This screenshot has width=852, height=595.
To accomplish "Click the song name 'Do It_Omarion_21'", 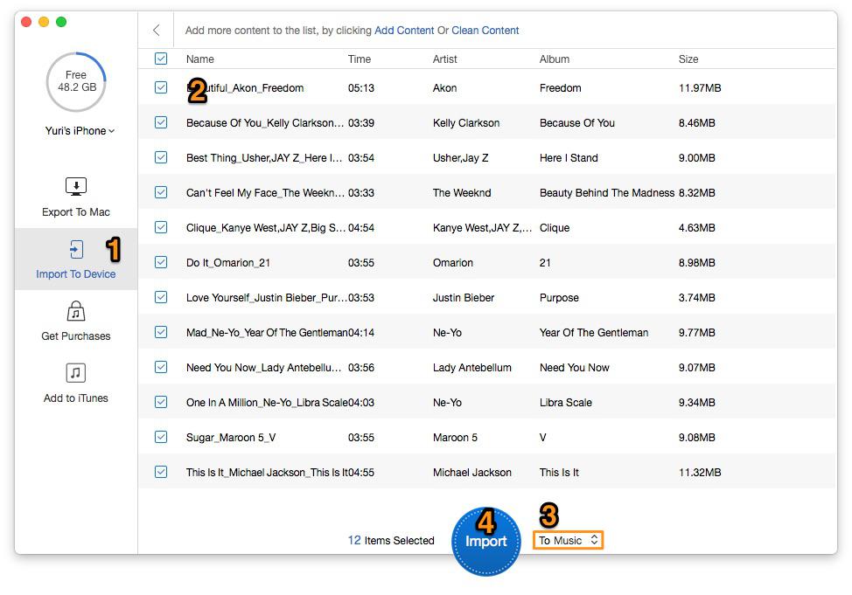I will coord(228,263).
